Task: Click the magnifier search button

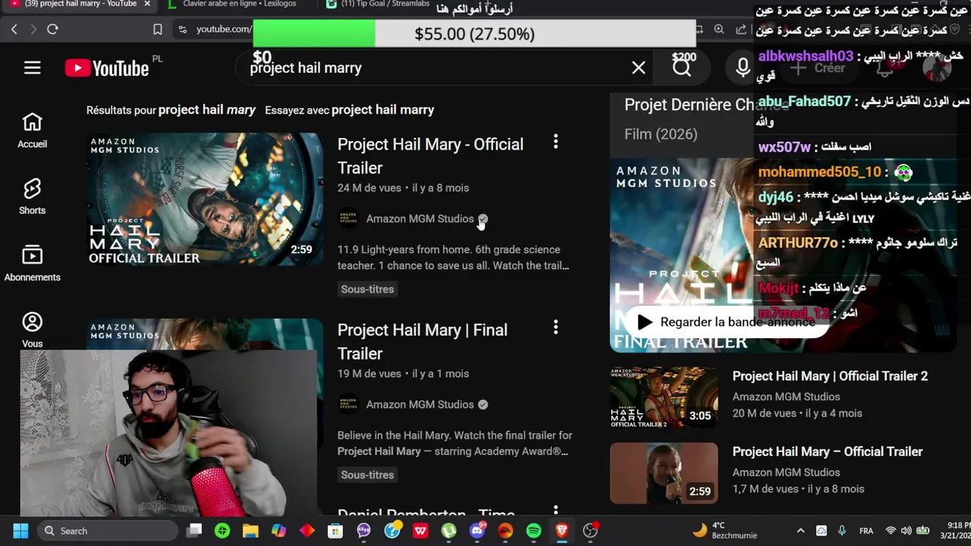Action: [682, 68]
